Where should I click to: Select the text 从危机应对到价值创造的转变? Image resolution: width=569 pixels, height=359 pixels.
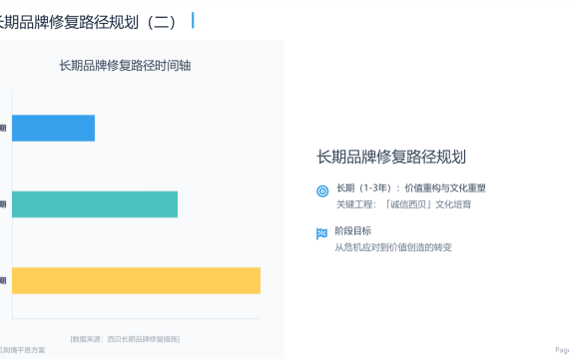pyautogui.click(x=393, y=247)
